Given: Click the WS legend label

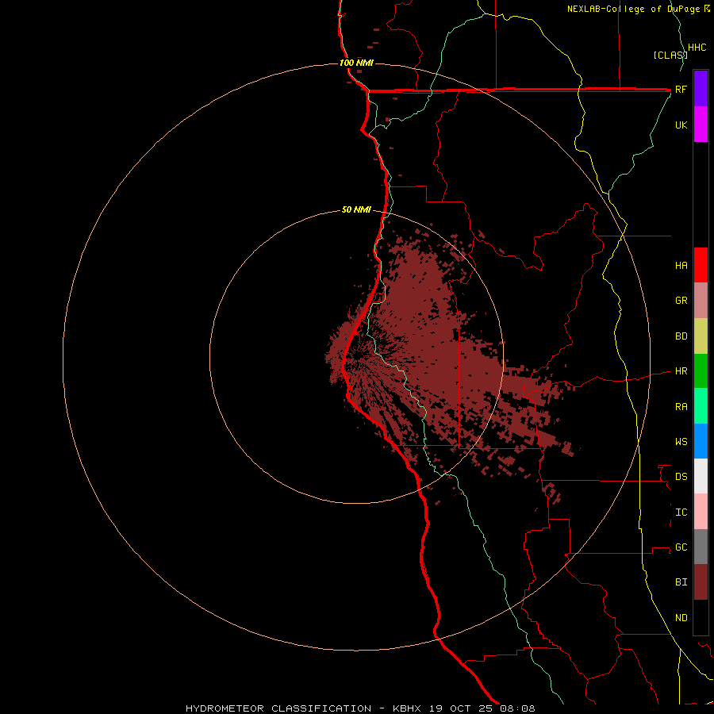Looking at the screenshot, I should [x=681, y=442].
